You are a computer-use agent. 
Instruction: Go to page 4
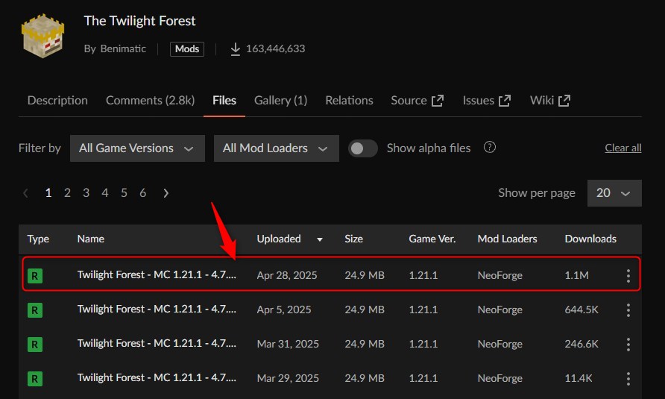click(x=105, y=193)
